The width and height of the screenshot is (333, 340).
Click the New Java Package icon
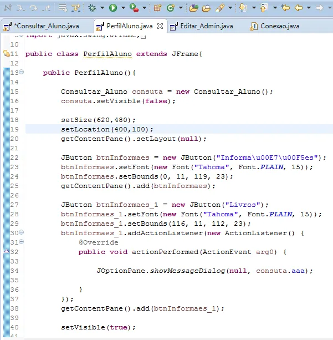click(x=157, y=8)
